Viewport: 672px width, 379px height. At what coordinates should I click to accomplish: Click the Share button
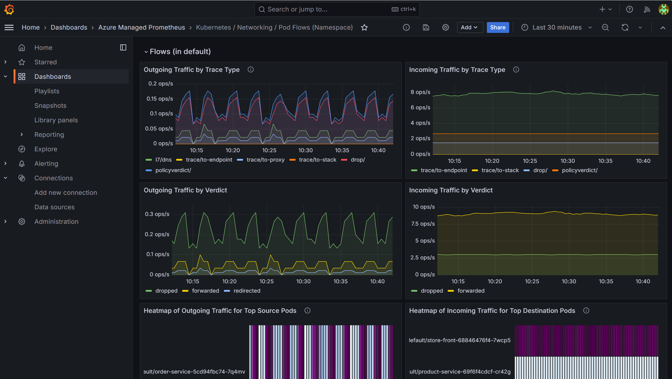pyautogui.click(x=498, y=27)
